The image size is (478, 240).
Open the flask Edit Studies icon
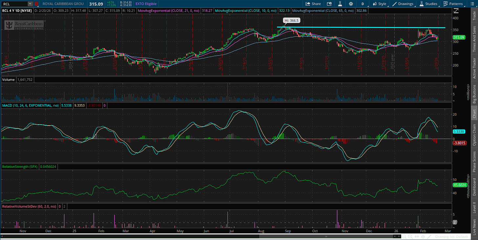pyautogui.click(x=340, y=4)
